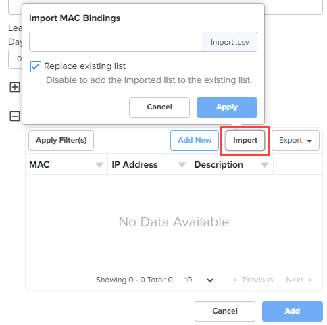Click the bottom Cancel button

225,311
